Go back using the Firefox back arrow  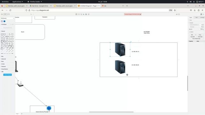click(3, 10)
